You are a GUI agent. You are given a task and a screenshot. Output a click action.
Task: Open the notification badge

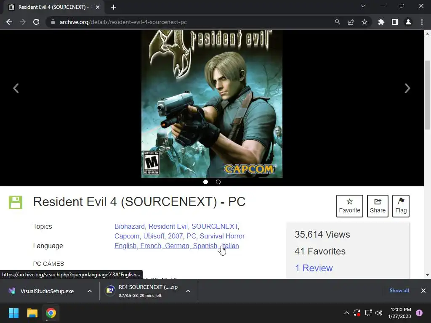click(x=419, y=313)
